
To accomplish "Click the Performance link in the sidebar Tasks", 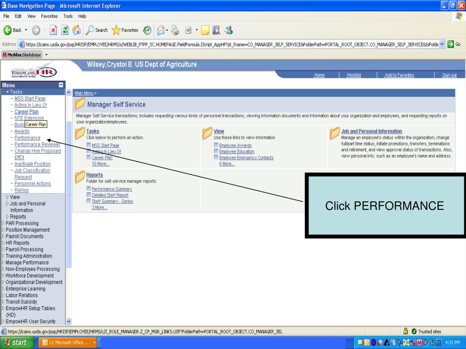I will 27,138.
